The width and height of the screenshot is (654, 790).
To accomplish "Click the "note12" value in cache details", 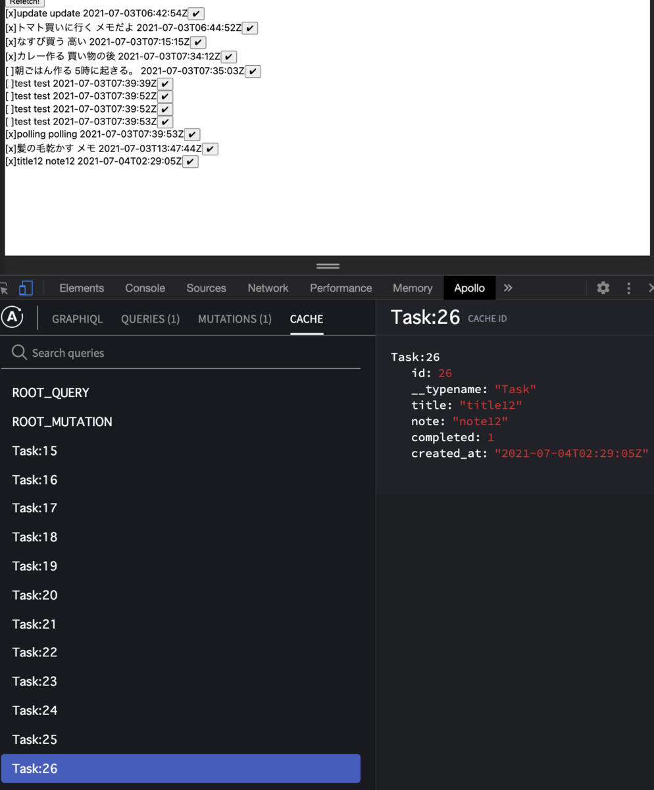I will pyautogui.click(x=480, y=421).
